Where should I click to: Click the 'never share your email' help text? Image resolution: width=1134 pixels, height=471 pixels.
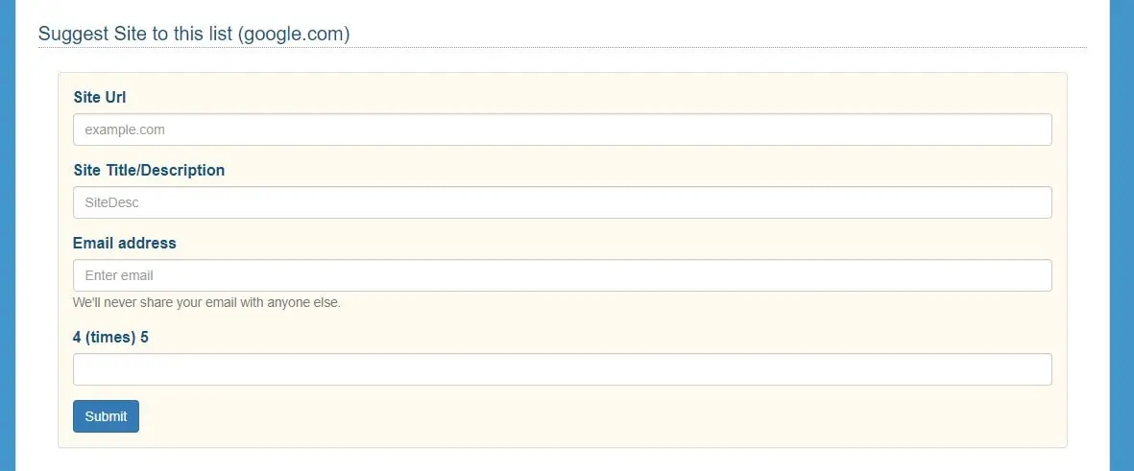(206, 303)
